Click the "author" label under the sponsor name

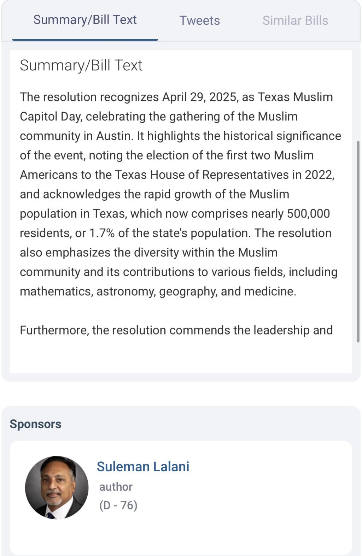point(116,487)
